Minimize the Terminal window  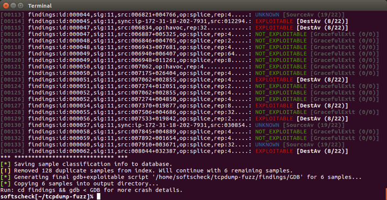click(x=13, y=5)
